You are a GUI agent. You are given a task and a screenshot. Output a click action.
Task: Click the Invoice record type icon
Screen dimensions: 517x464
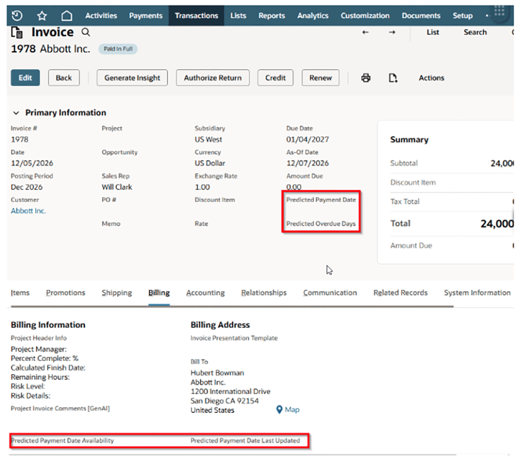click(17, 33)
